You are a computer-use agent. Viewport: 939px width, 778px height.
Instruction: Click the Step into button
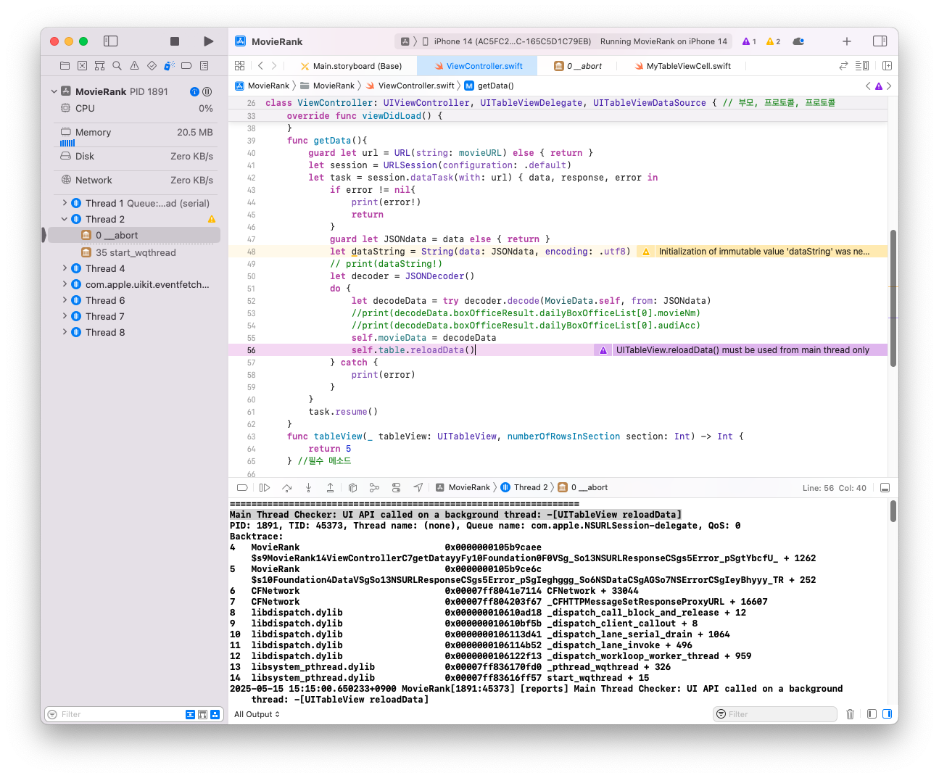coord(308,487)
